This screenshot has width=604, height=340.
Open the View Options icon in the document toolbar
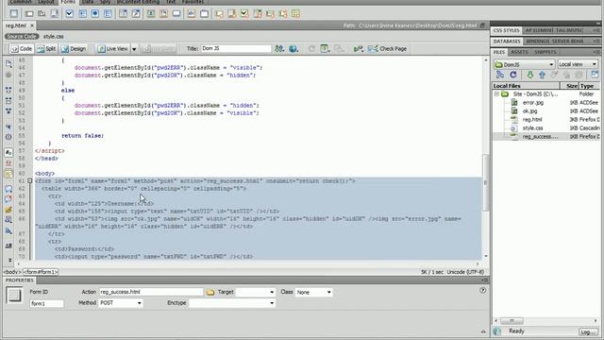pos(325,48)
